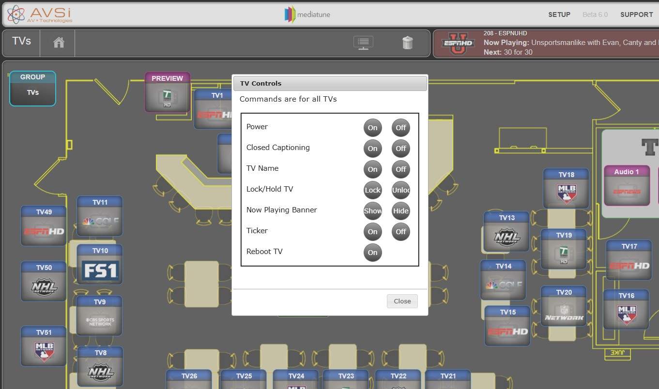Screen dimensions: 659x389
Task: Select the TV19 tile
Action: pyautogui.click(x=564, y=249)
